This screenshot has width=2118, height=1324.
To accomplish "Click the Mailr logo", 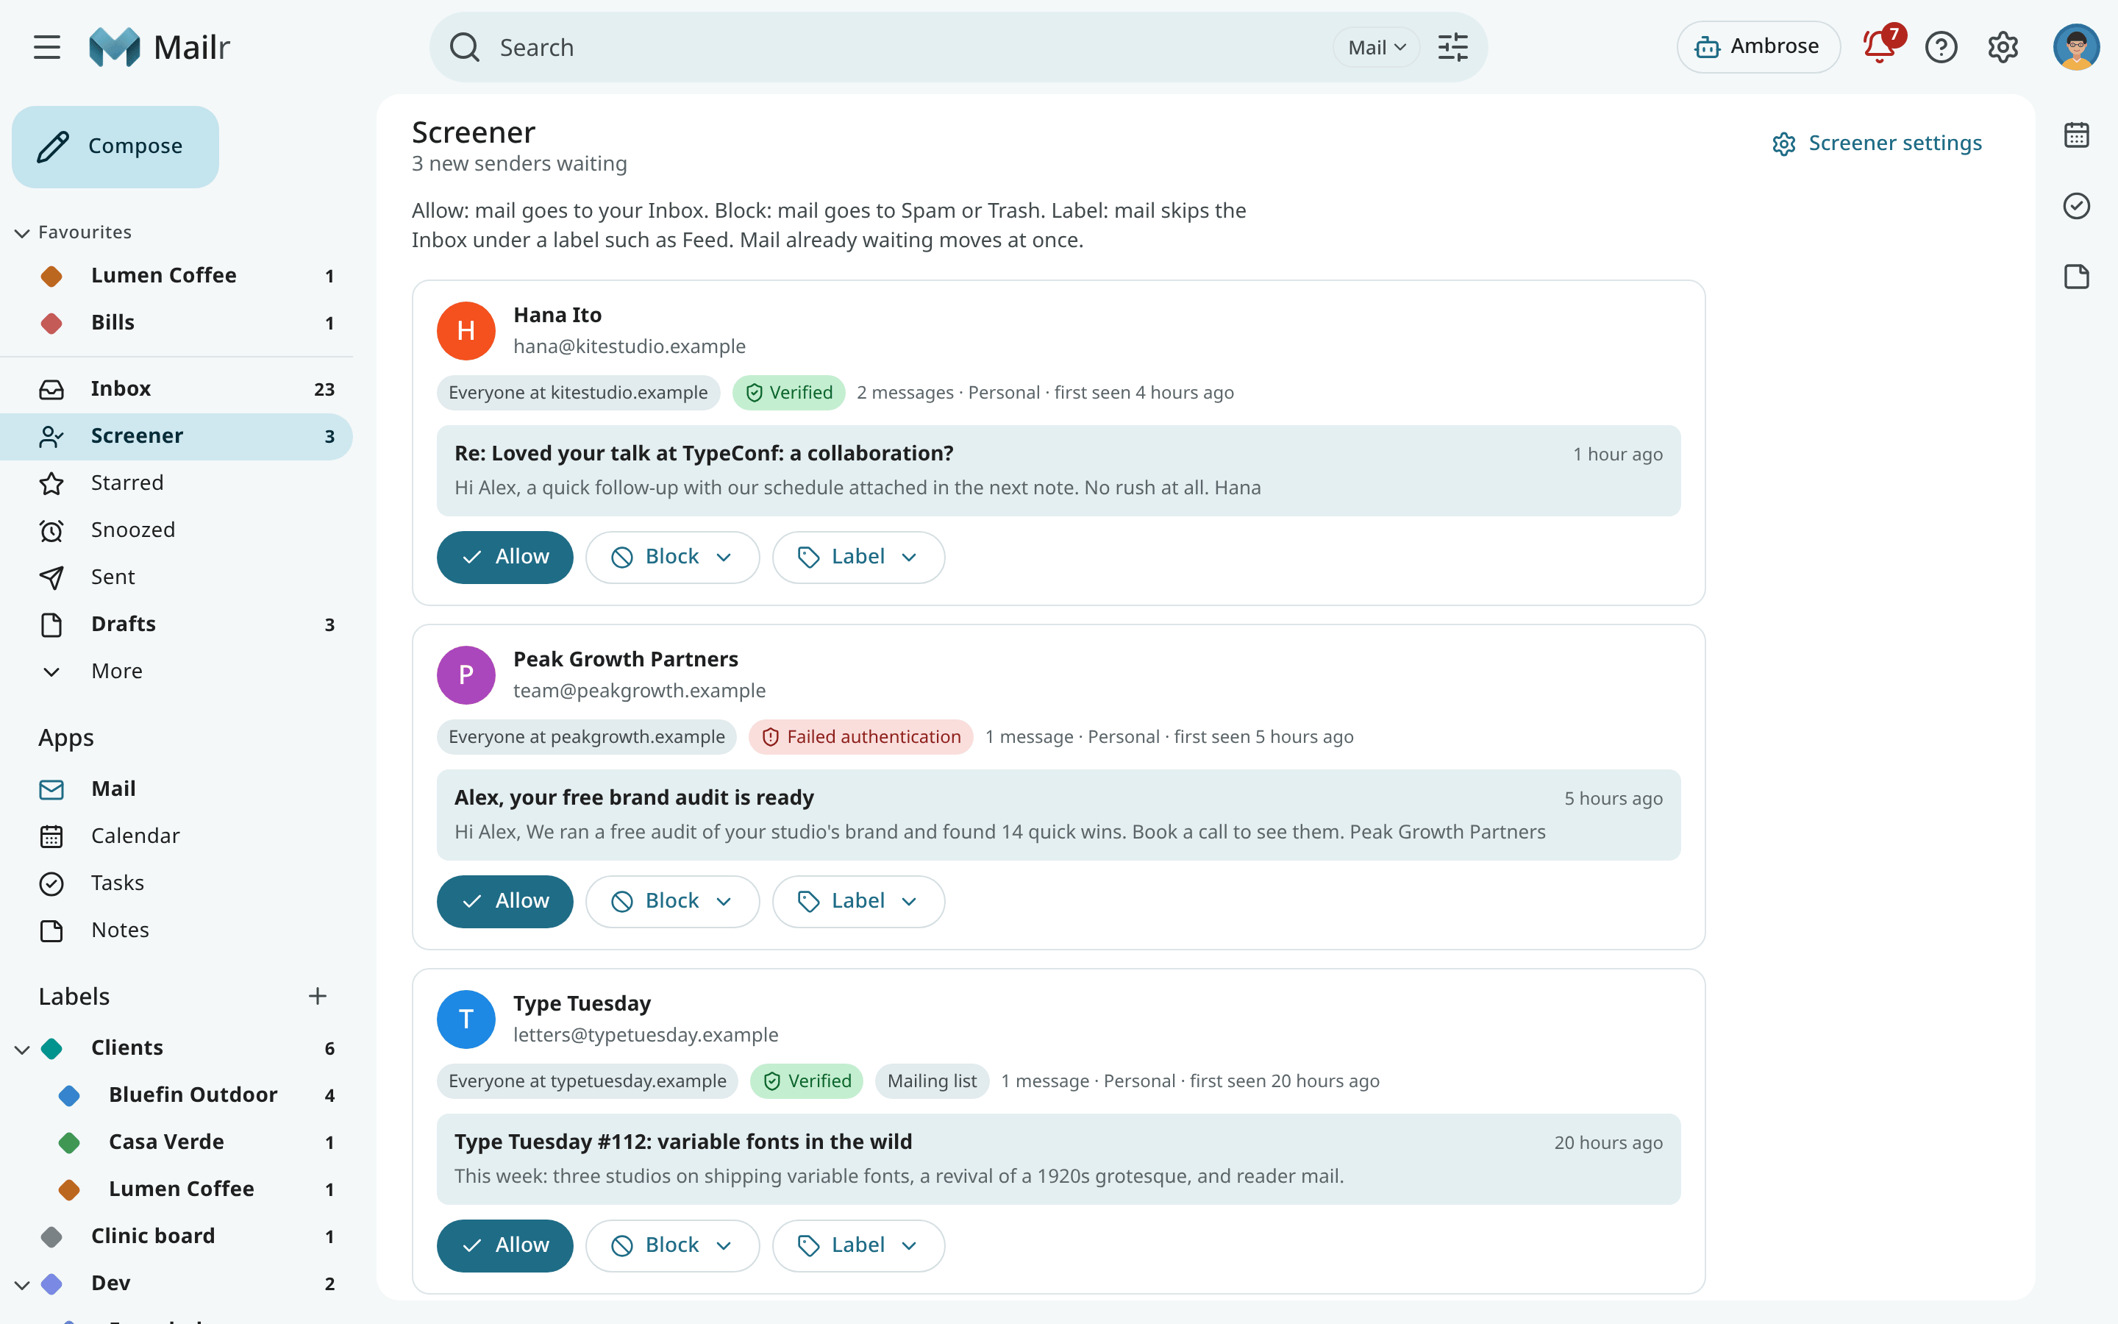I will [160, 47].
